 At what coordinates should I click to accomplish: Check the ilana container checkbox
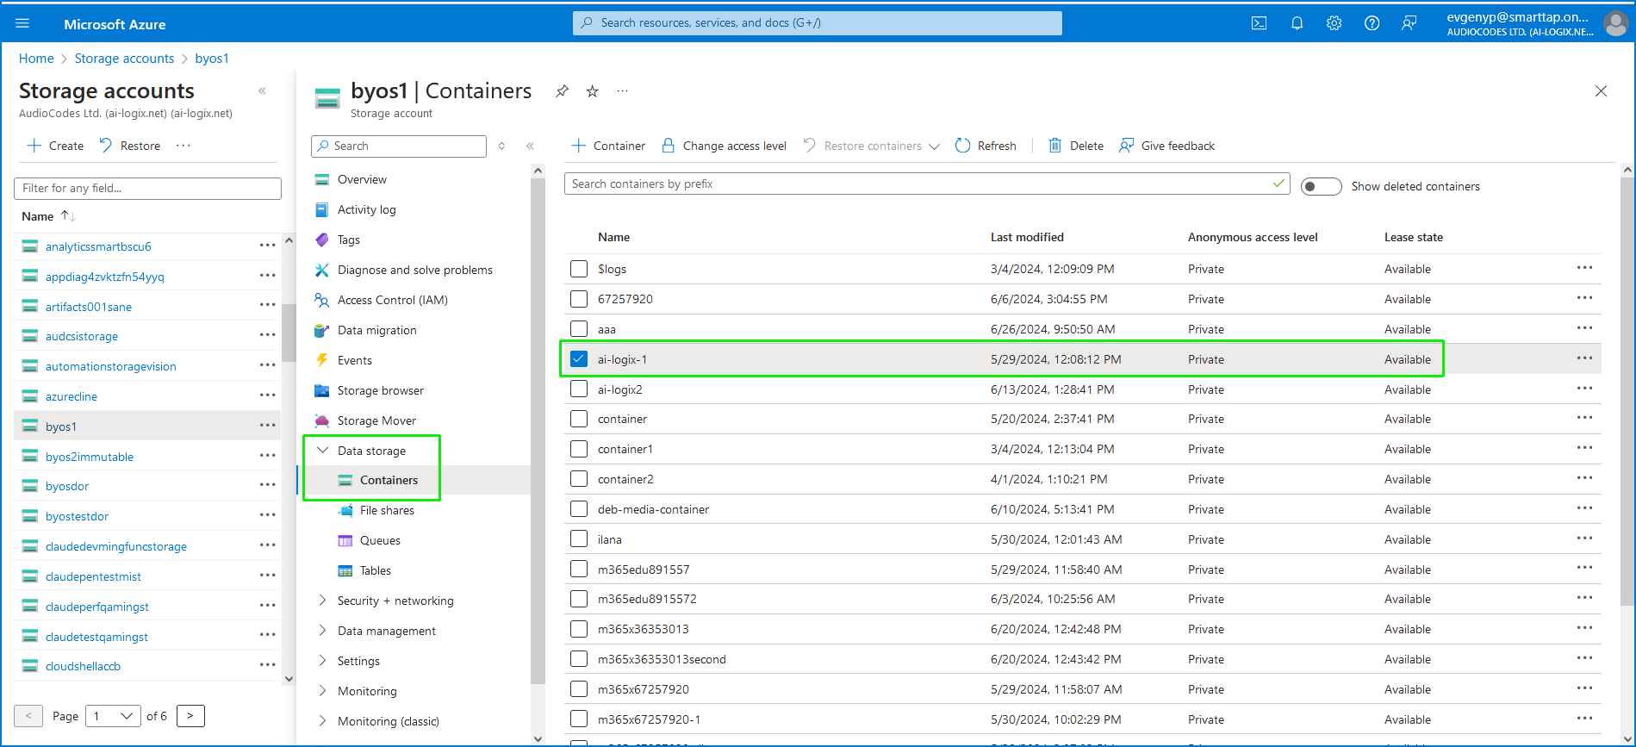coord(579,539)
